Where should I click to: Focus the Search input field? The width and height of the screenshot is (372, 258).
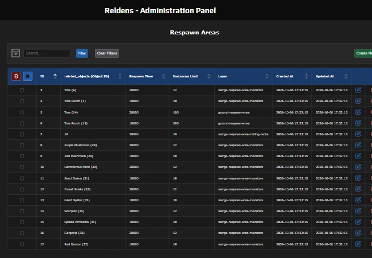[47, 53]
